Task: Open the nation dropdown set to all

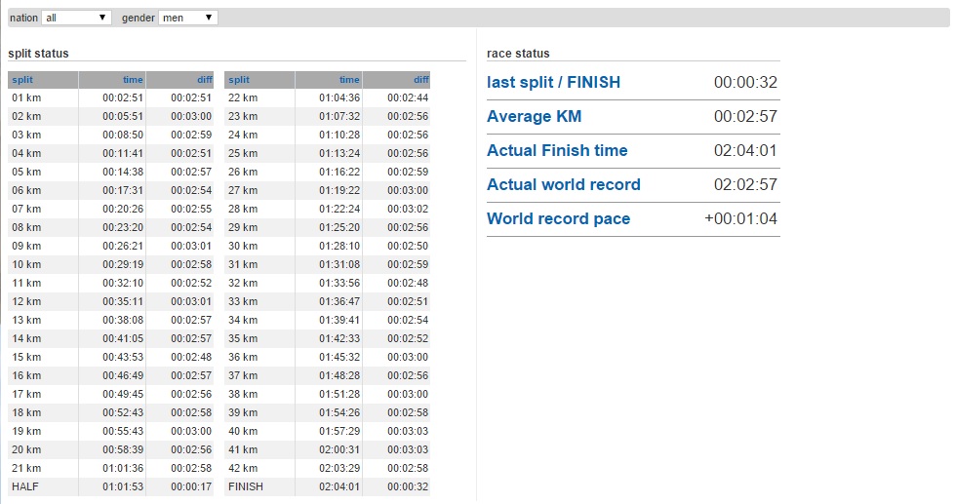Action: (76, 18)
